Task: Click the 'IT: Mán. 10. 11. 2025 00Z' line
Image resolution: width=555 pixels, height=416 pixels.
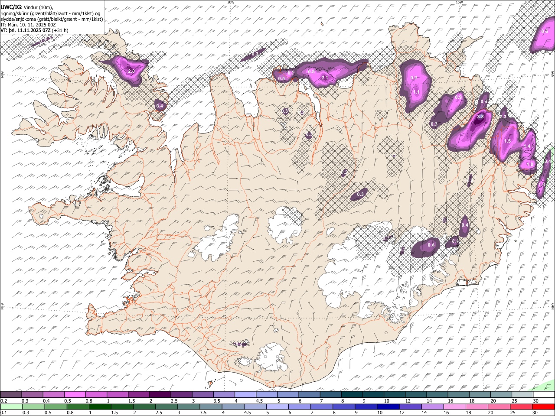Action: (28, 25)
